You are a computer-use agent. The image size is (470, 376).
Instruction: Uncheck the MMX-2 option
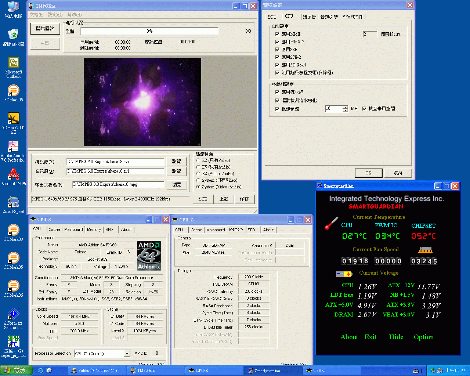277,42
